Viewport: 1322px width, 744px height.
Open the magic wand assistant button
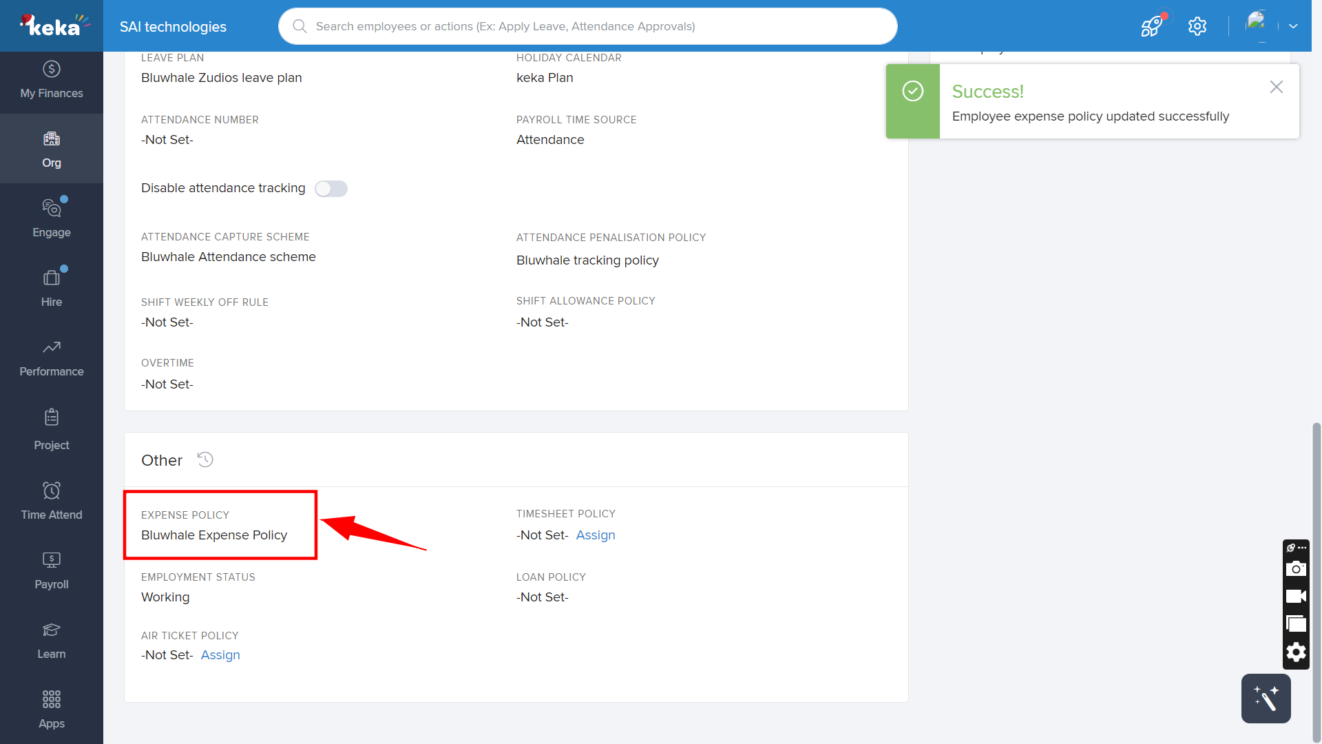(x=1266, y=699)
